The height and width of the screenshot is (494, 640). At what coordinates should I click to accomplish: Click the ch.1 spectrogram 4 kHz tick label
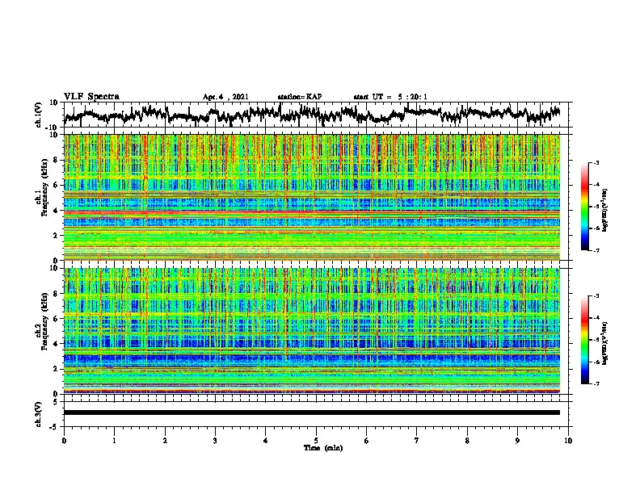click(x=57, y=211)
